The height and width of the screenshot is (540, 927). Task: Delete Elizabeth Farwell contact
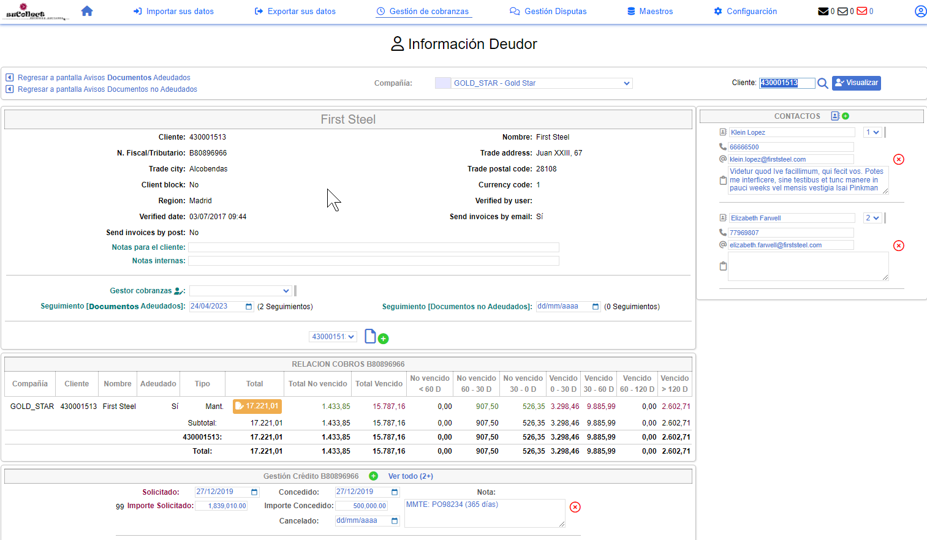899,246
